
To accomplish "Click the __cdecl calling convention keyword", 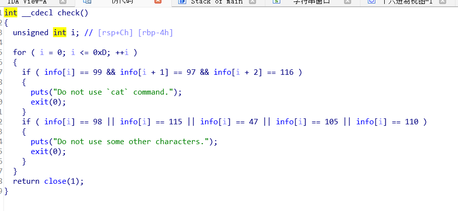I will 38,13.
